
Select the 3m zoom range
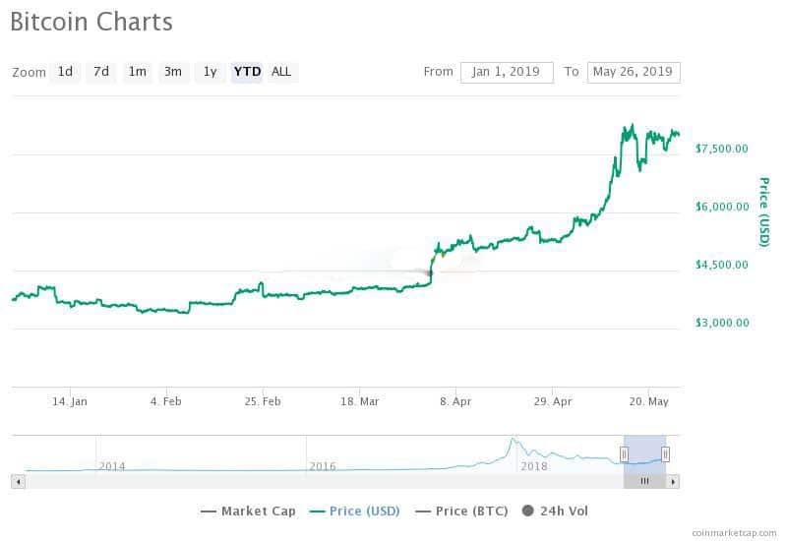(173, 72)
